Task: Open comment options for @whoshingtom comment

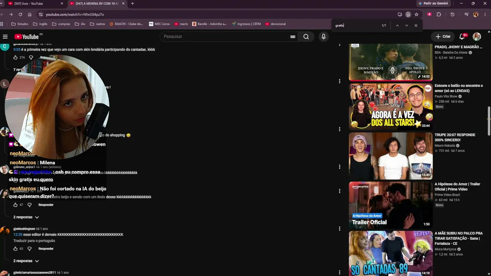Action: pos(339,228)
